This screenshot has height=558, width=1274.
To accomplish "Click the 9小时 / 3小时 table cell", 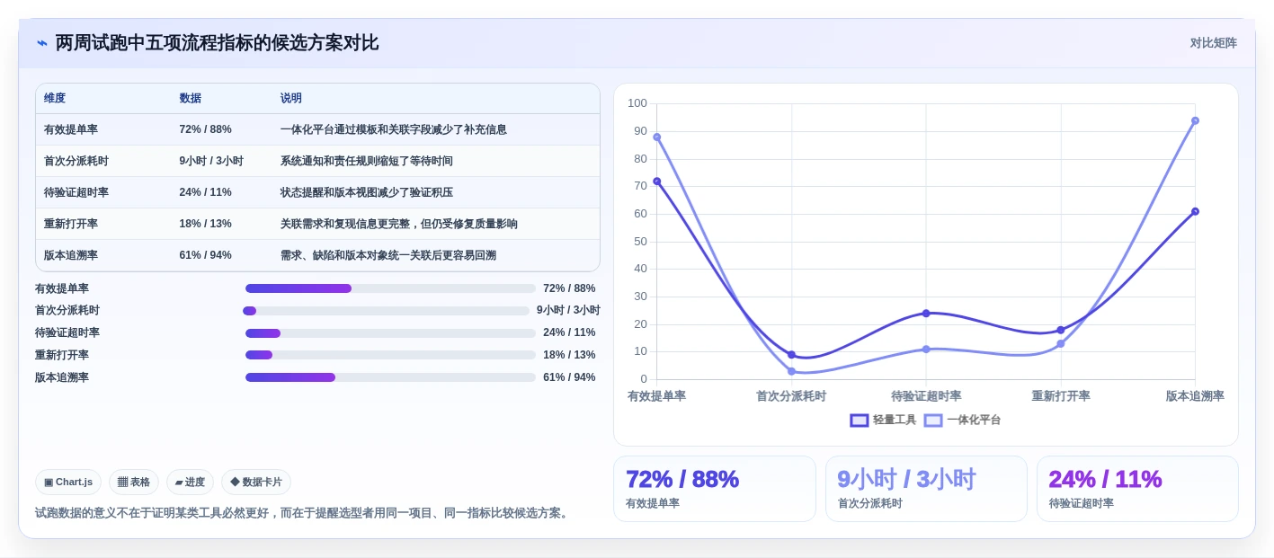I will click(x=211, y=161).
